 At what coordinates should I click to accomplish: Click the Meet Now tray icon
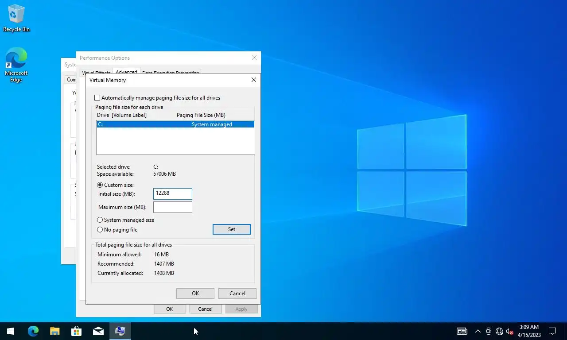(x=489, y=331)
